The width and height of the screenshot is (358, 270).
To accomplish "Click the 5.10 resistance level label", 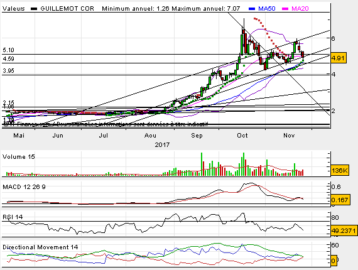I will 8,50.
